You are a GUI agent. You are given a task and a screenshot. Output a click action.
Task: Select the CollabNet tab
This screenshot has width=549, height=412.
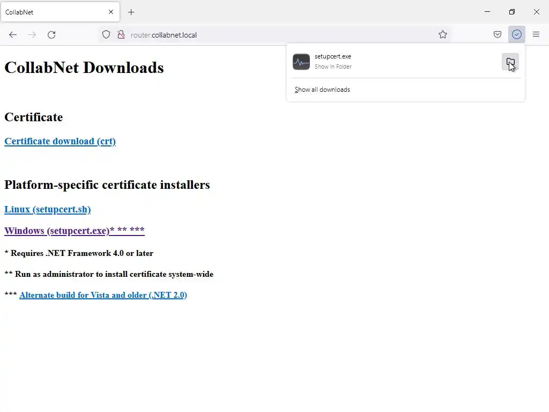pyautogui.click(x=60, y=12)
